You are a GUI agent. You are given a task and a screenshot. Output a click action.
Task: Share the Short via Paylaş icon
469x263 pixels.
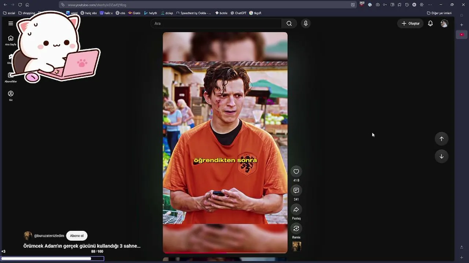pyautogui.click(x=296, y=209)
